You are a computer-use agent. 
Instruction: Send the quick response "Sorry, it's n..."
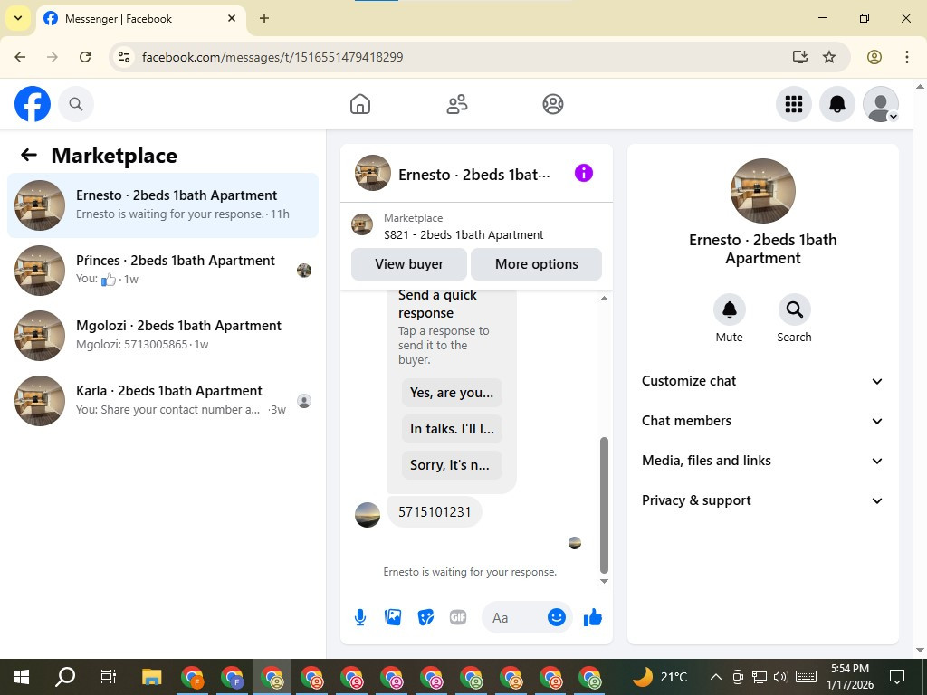452,465
